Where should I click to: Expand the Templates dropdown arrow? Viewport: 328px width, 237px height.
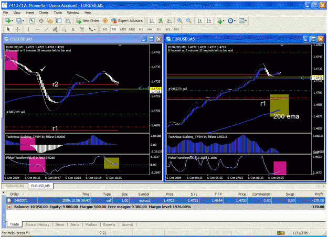click(x=246, y=21)
